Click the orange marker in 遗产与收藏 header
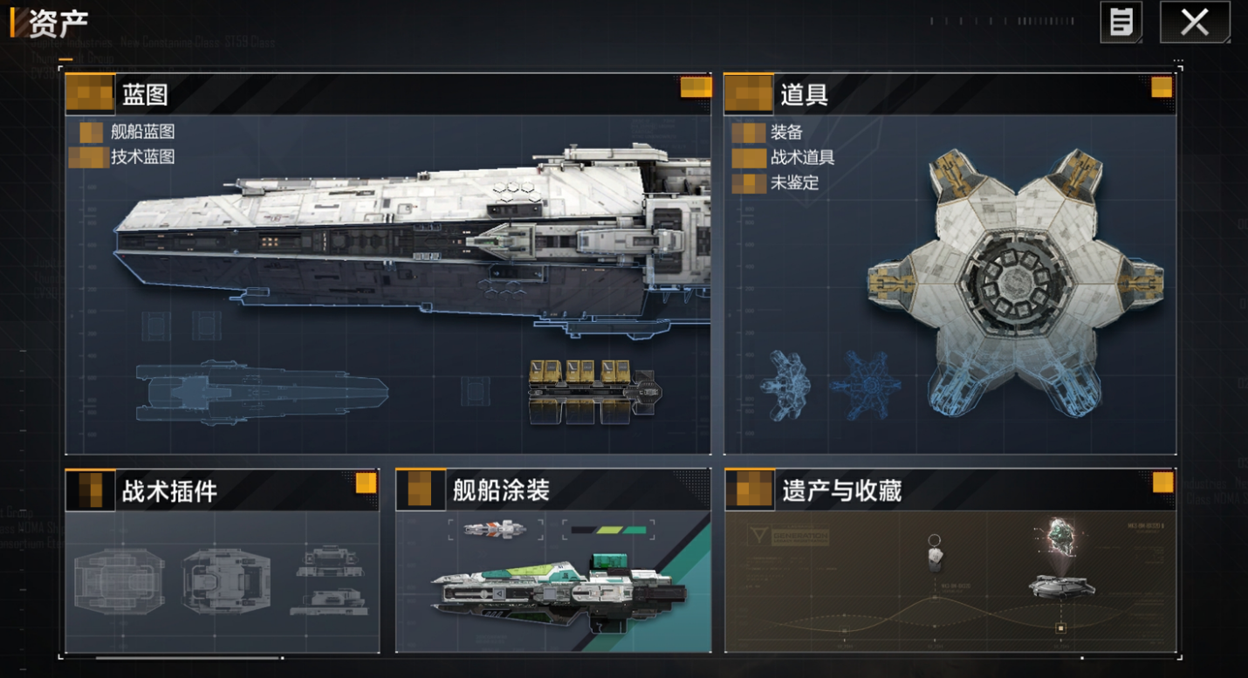 click(x=1162, y=483)
